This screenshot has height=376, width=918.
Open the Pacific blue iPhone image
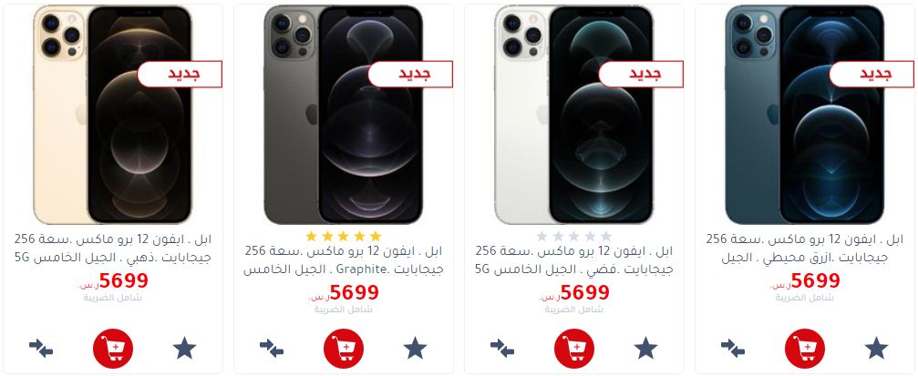(x=804, y=115)
